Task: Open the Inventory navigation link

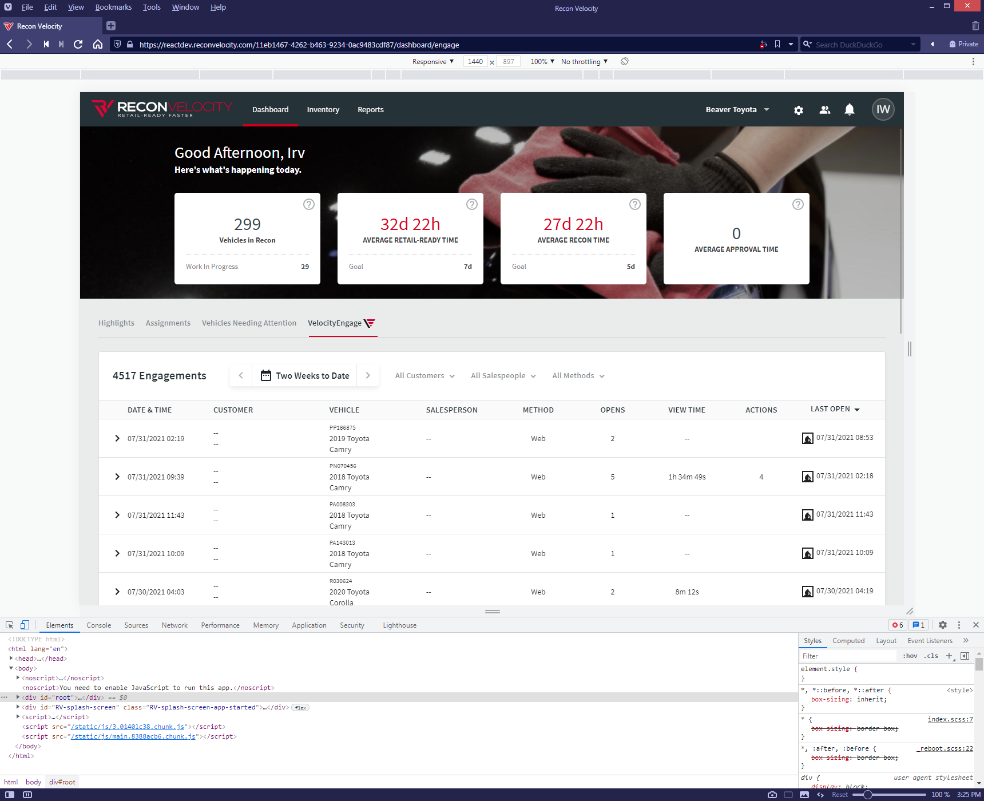Action: coord(323,110)
